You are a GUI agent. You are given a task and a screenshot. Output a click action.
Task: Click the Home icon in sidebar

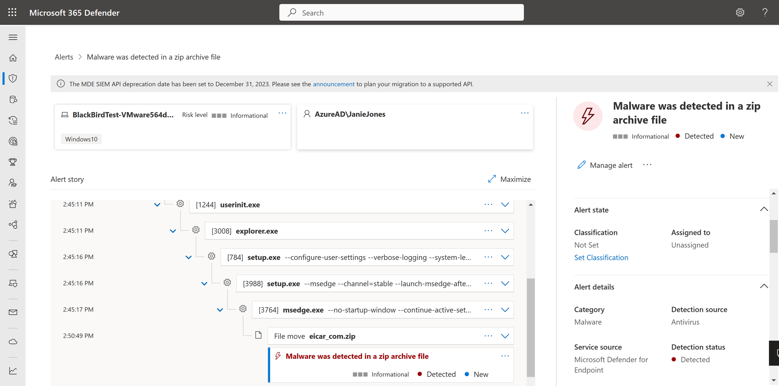point(13,58)
